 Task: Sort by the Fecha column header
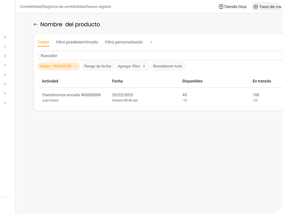[x=117, y=81]
